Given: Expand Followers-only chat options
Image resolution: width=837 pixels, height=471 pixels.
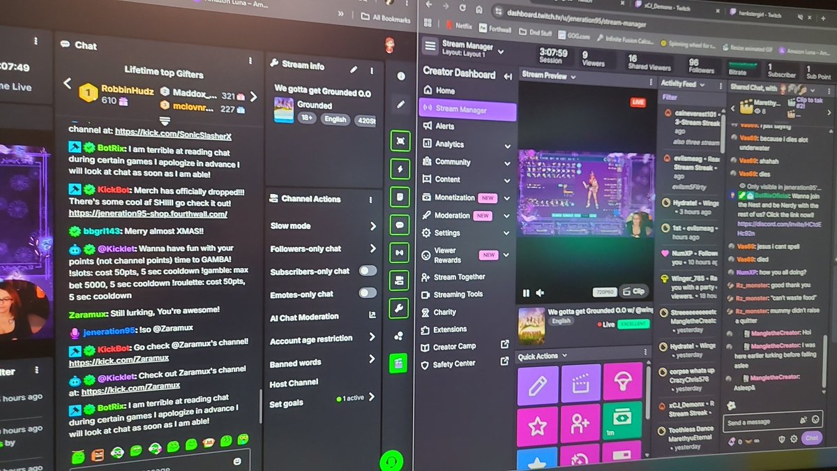Looking at the screenshot, I should (372, 248).
